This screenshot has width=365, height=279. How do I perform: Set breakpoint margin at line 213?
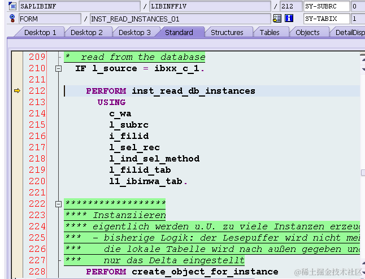pos(17,102)
